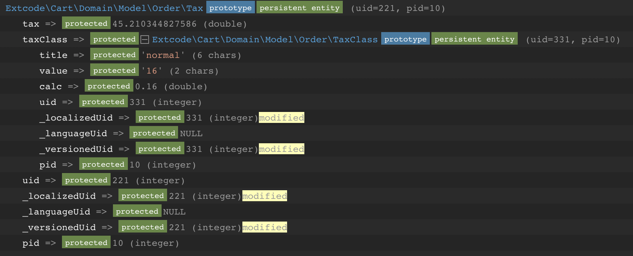Image resolution: width=633 pixels, height=256 pixels.
Task: Click the bottom-level _languageUid property of Tax
Action: [56, 212]
